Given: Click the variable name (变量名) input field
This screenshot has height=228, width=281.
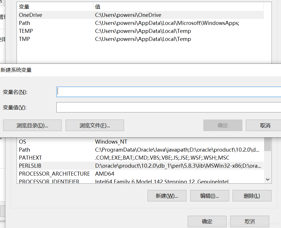Looking at the screenshot, I should tap(168, 92).
